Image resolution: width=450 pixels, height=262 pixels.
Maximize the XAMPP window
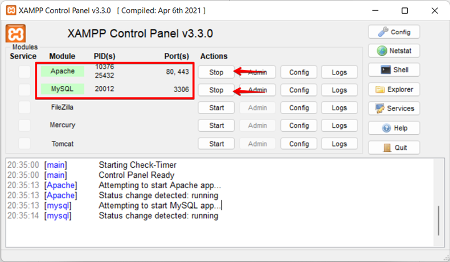pyautogui.click(x=404, y=11)
